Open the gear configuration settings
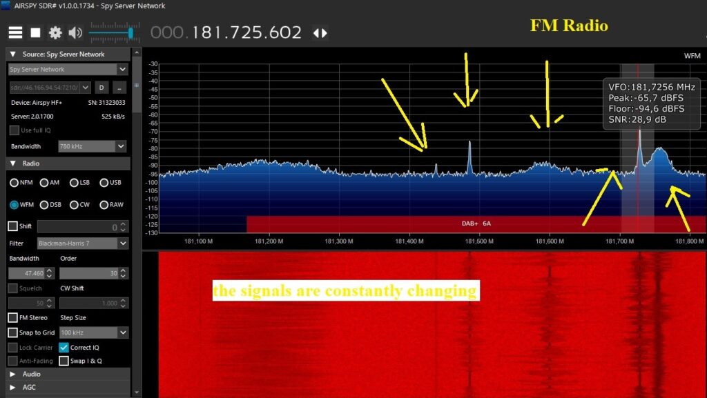The width and height of the screenshot is (707, 398). click(x=55, y=32)
